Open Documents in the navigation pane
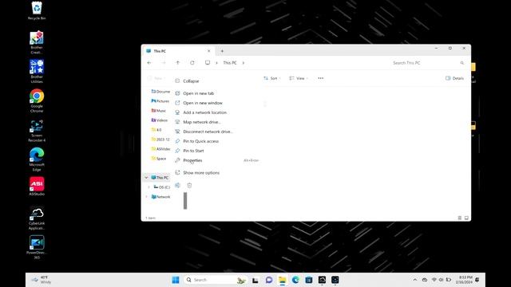Viewport: 511px width, 287px height. pos(160,92)
